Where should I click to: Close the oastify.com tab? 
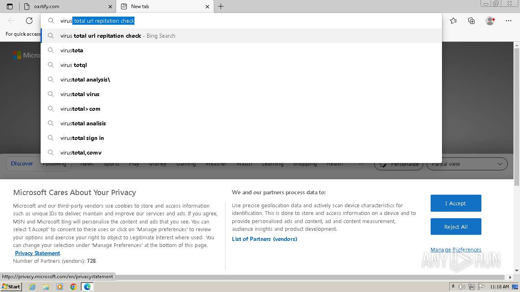[x=110, y=6]
